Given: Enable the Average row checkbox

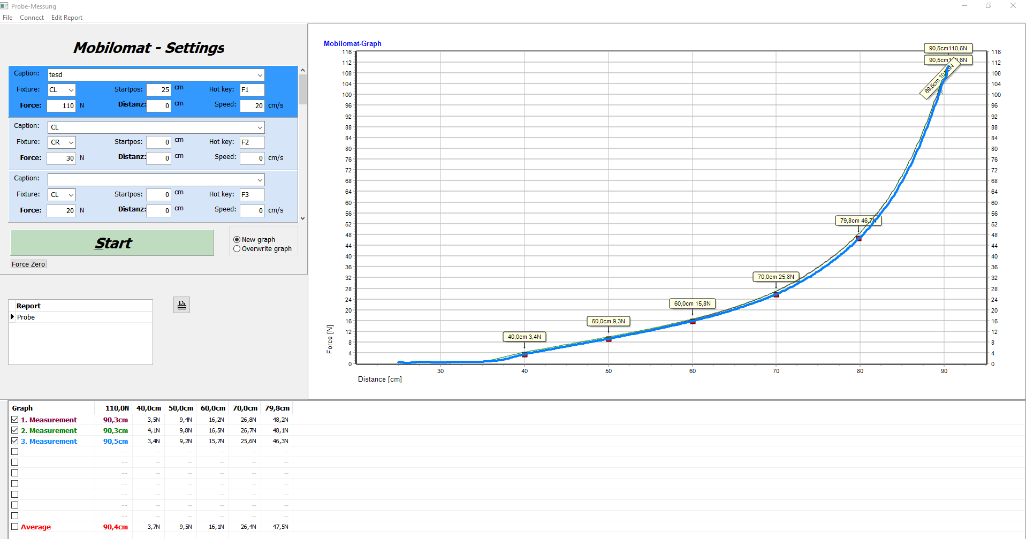Looking at the screenshot, I should [15, 527].
